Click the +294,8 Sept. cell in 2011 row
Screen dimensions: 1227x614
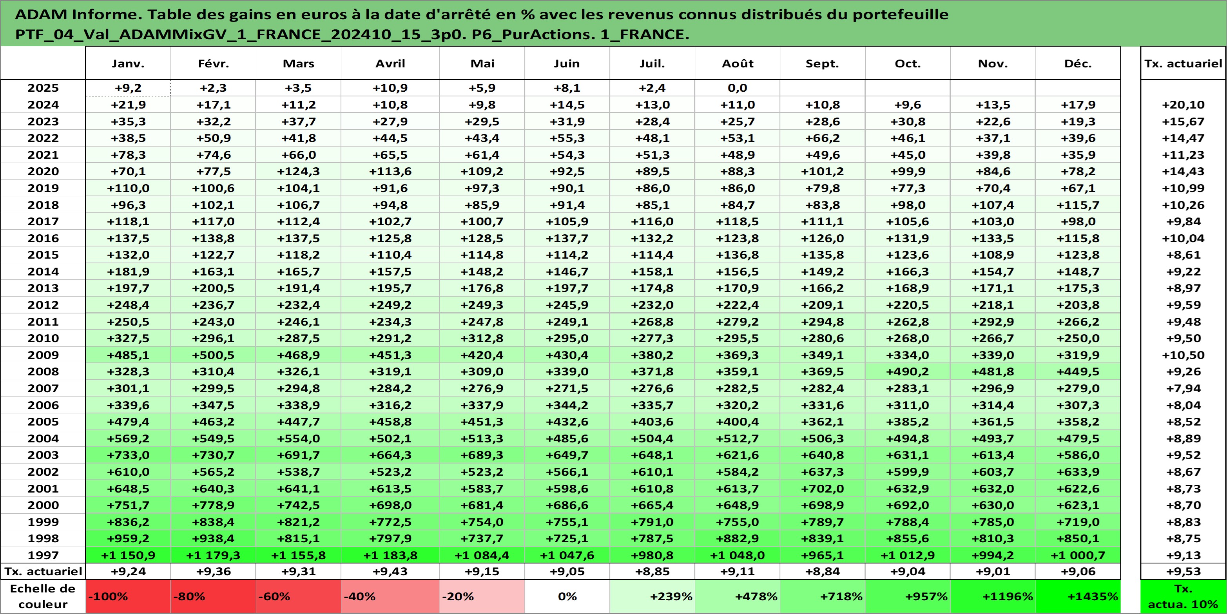[823, 322]
